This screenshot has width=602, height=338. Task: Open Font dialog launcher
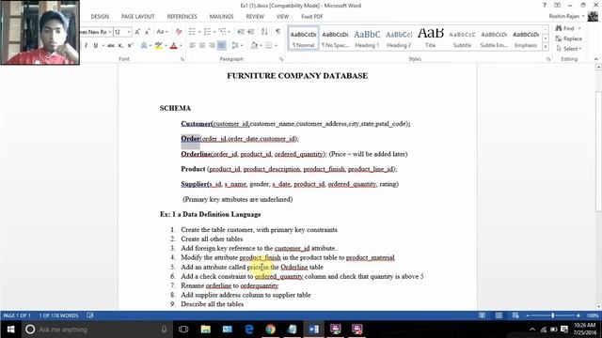pos(182,59)
